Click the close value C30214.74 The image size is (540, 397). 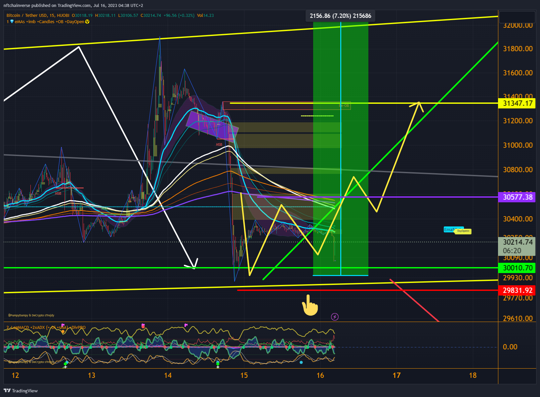[x=151, y=16]
